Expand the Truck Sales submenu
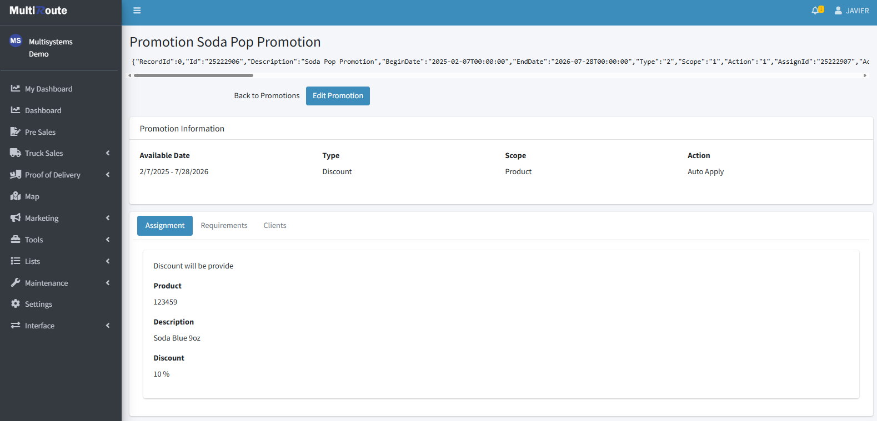877x421 pixels. [108, 153]
